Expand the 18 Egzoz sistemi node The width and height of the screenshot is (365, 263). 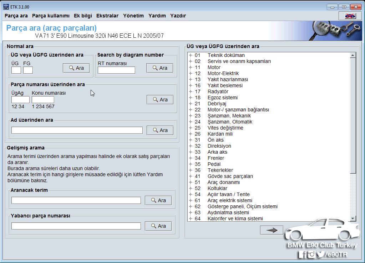[191, 98]
